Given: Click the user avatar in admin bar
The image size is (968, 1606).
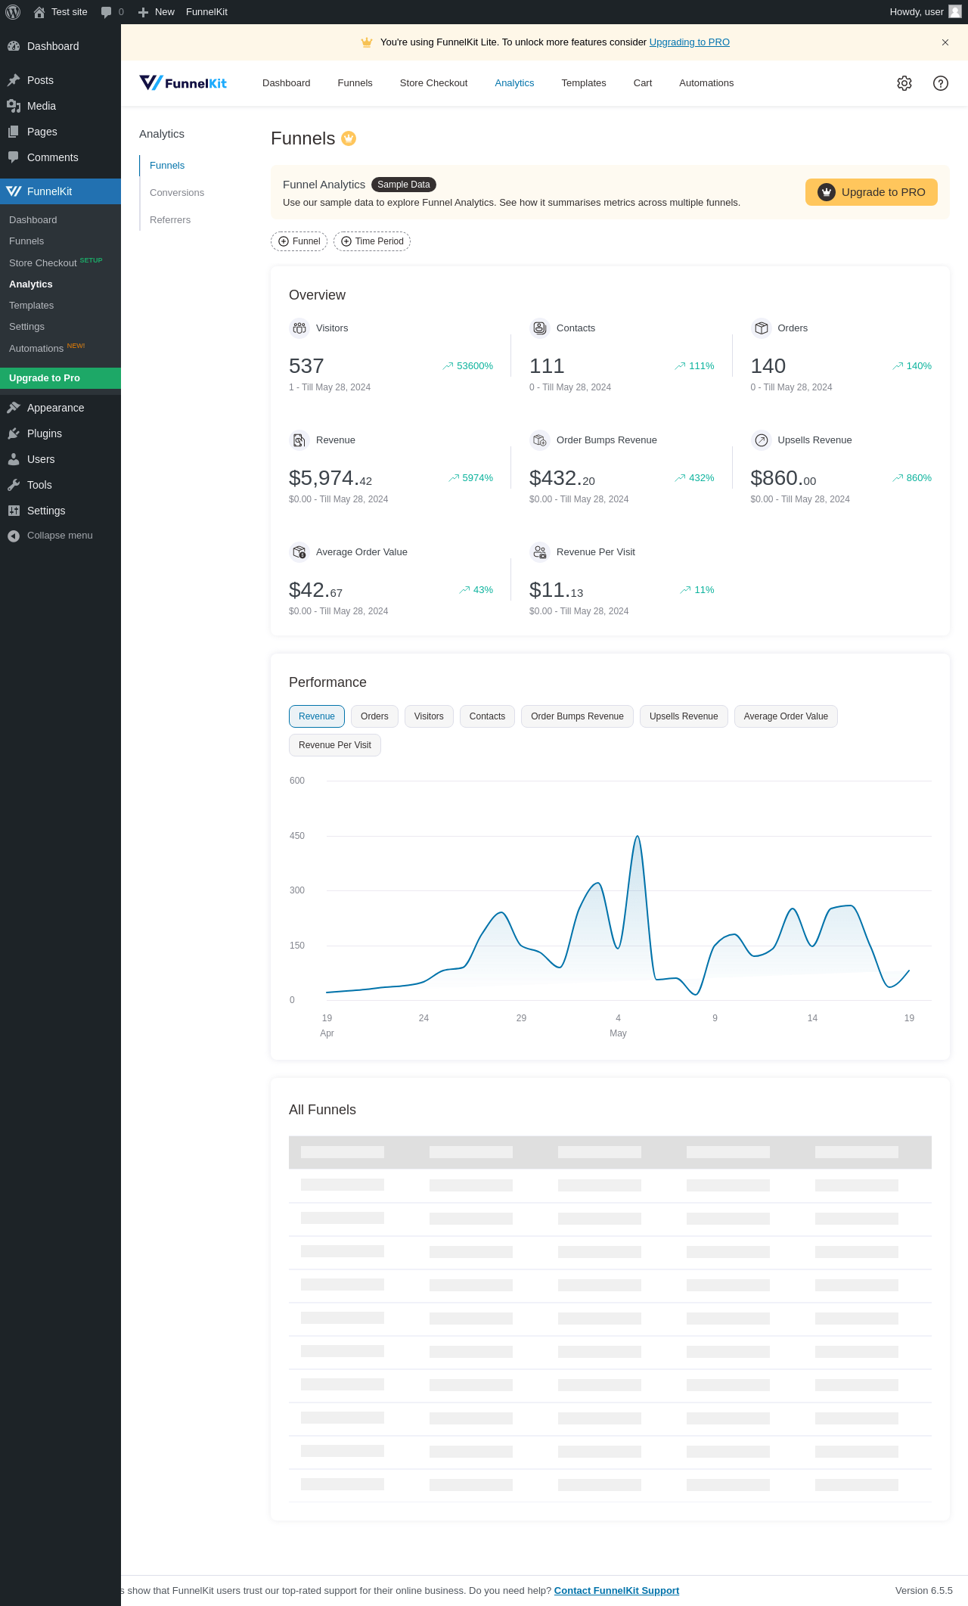Looking at the screenshot, I should [955, 12].
